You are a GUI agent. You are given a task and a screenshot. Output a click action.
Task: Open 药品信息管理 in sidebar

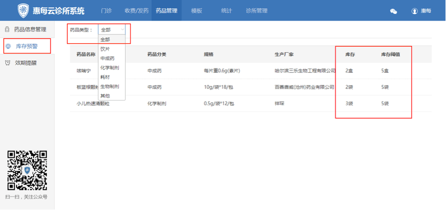(x=30, y=29)
